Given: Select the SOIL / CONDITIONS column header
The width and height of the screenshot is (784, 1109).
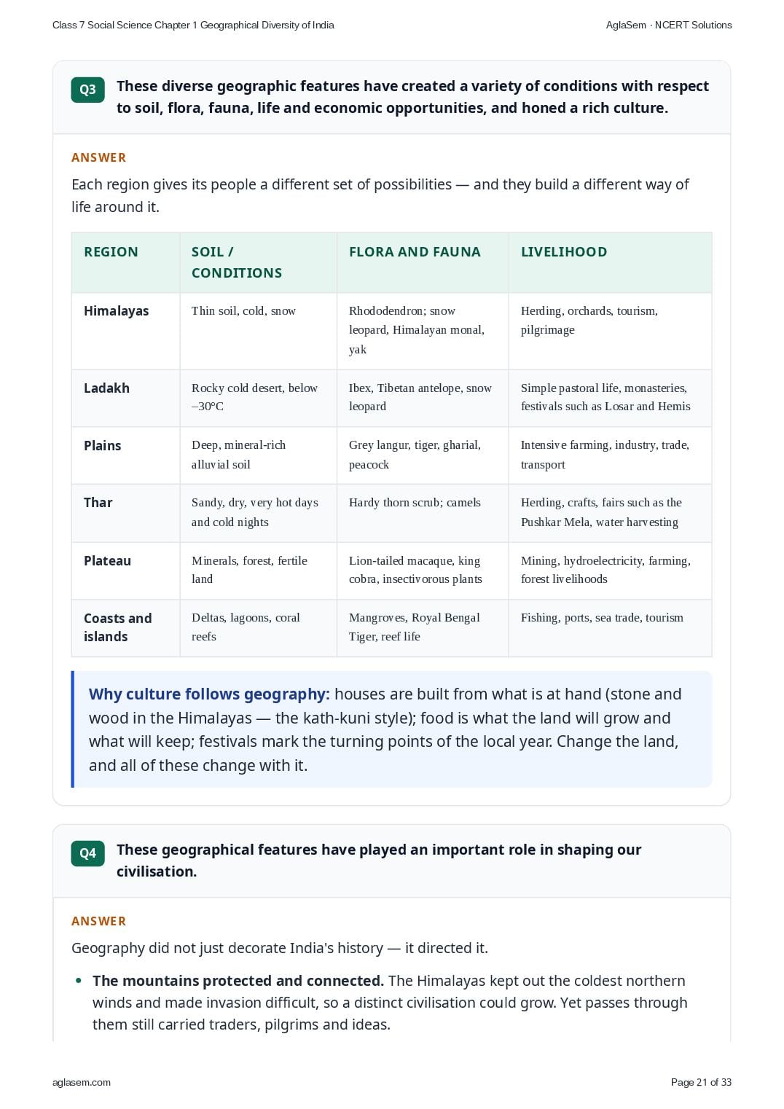Looking at the screenshot, I should click(x=237, y=262).
